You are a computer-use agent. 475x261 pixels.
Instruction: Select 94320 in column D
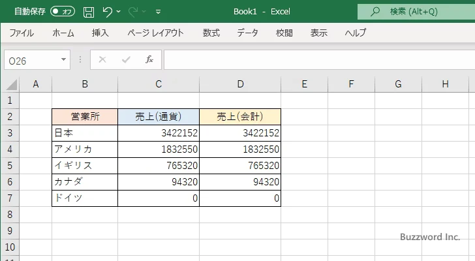(240, 182)
